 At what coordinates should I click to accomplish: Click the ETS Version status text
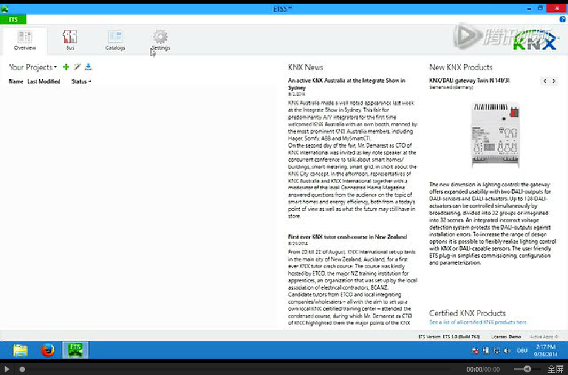coord(449,336)
